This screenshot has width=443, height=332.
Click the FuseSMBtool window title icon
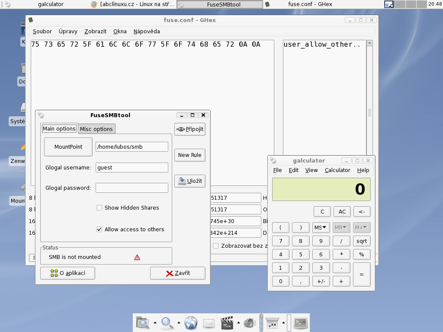(41, 115)
